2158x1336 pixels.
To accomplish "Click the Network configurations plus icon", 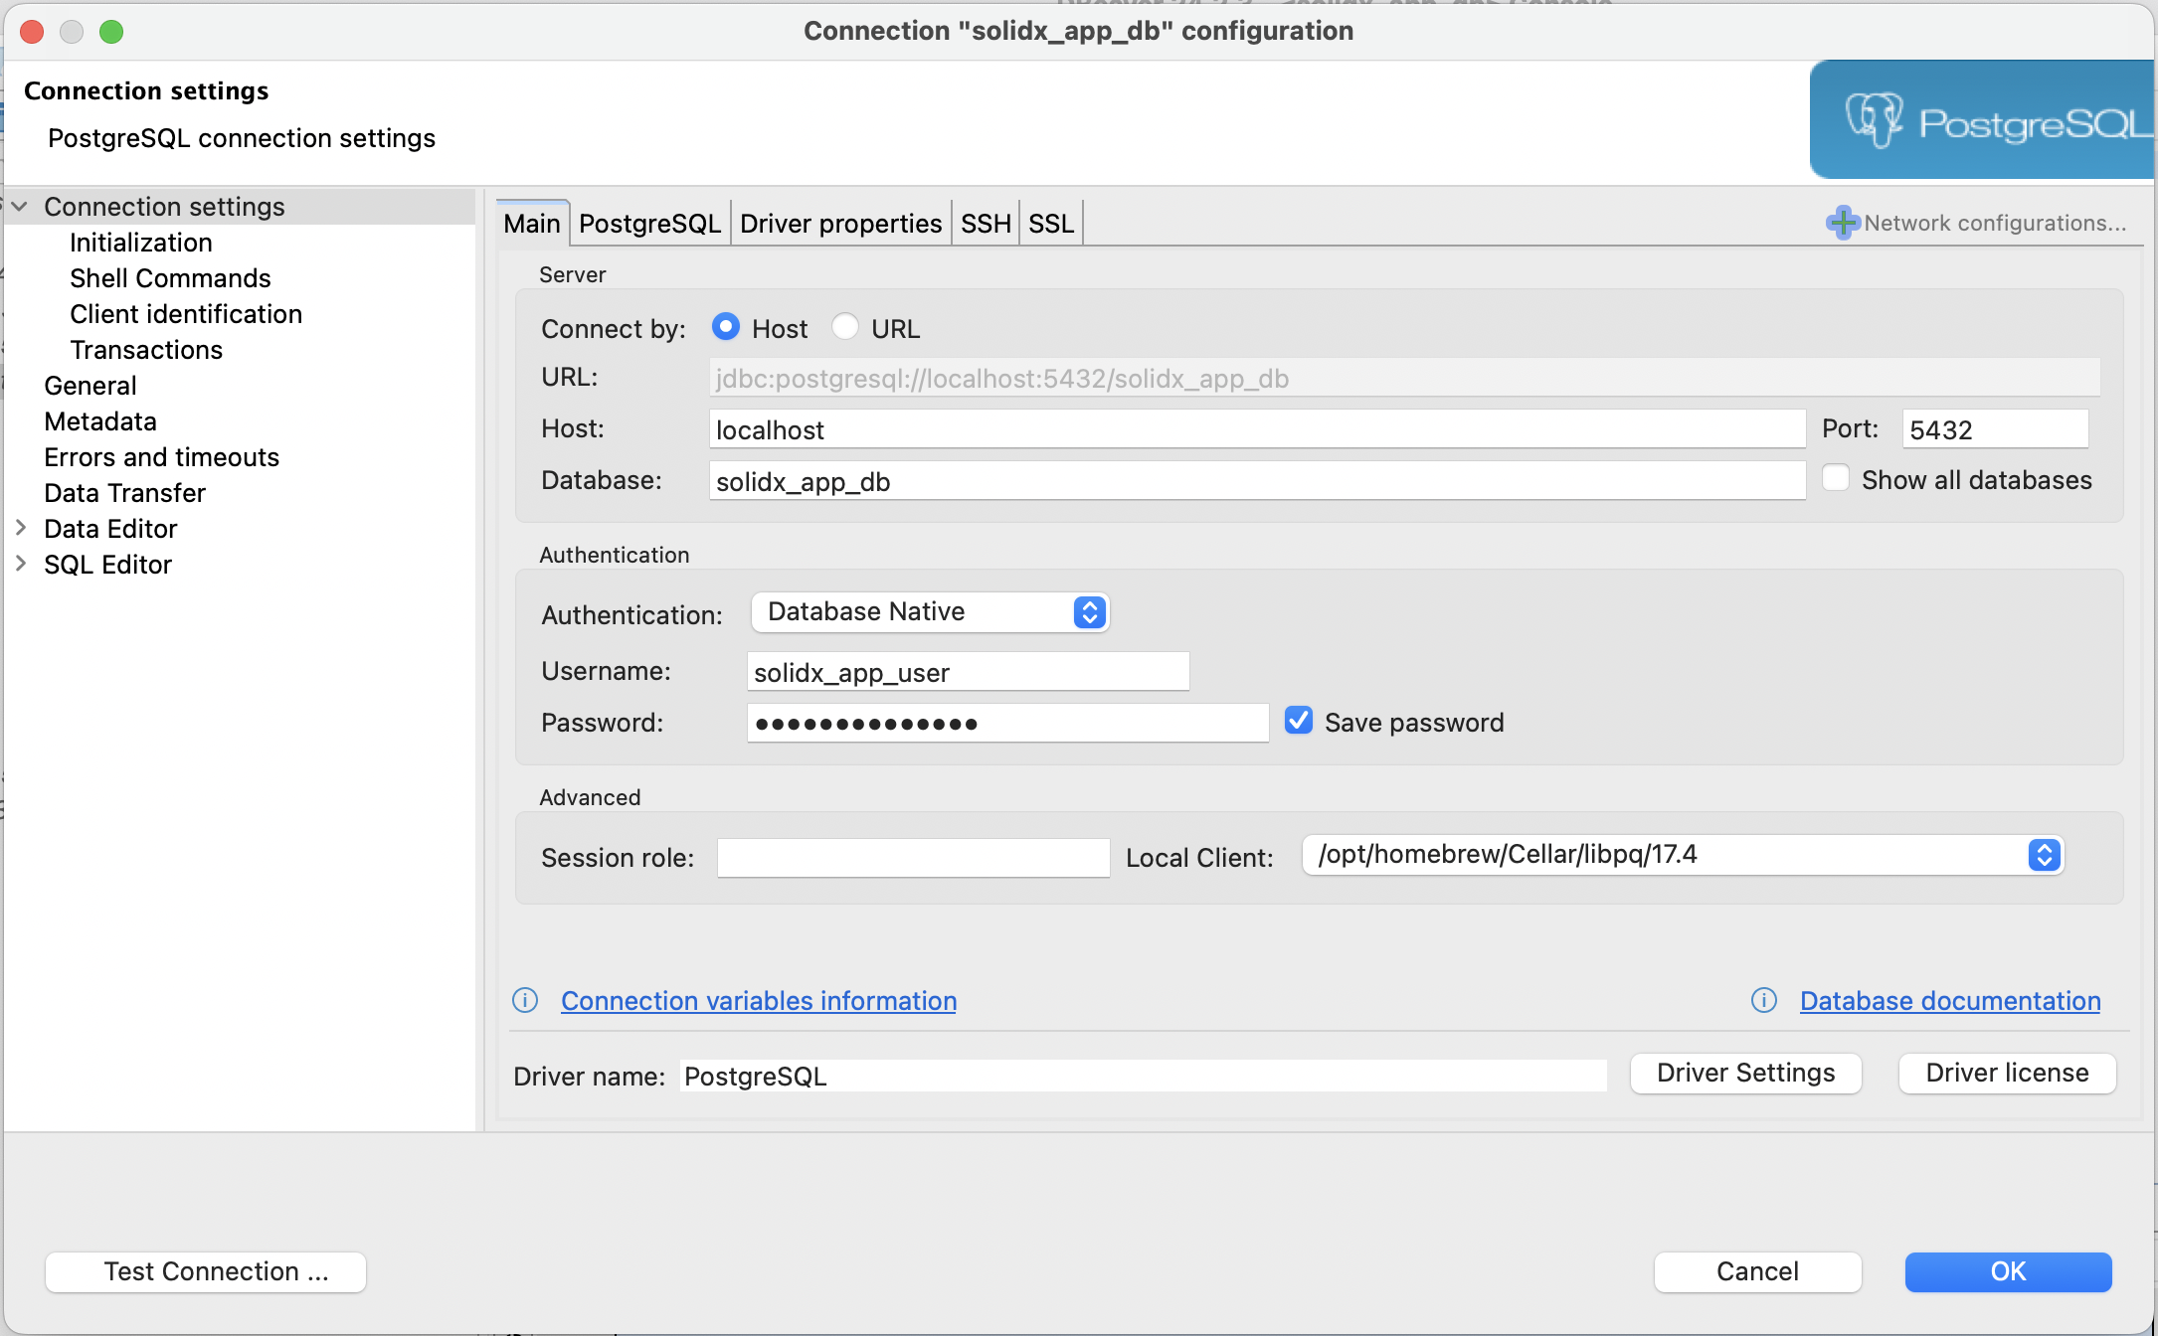I will point(1843,223).
